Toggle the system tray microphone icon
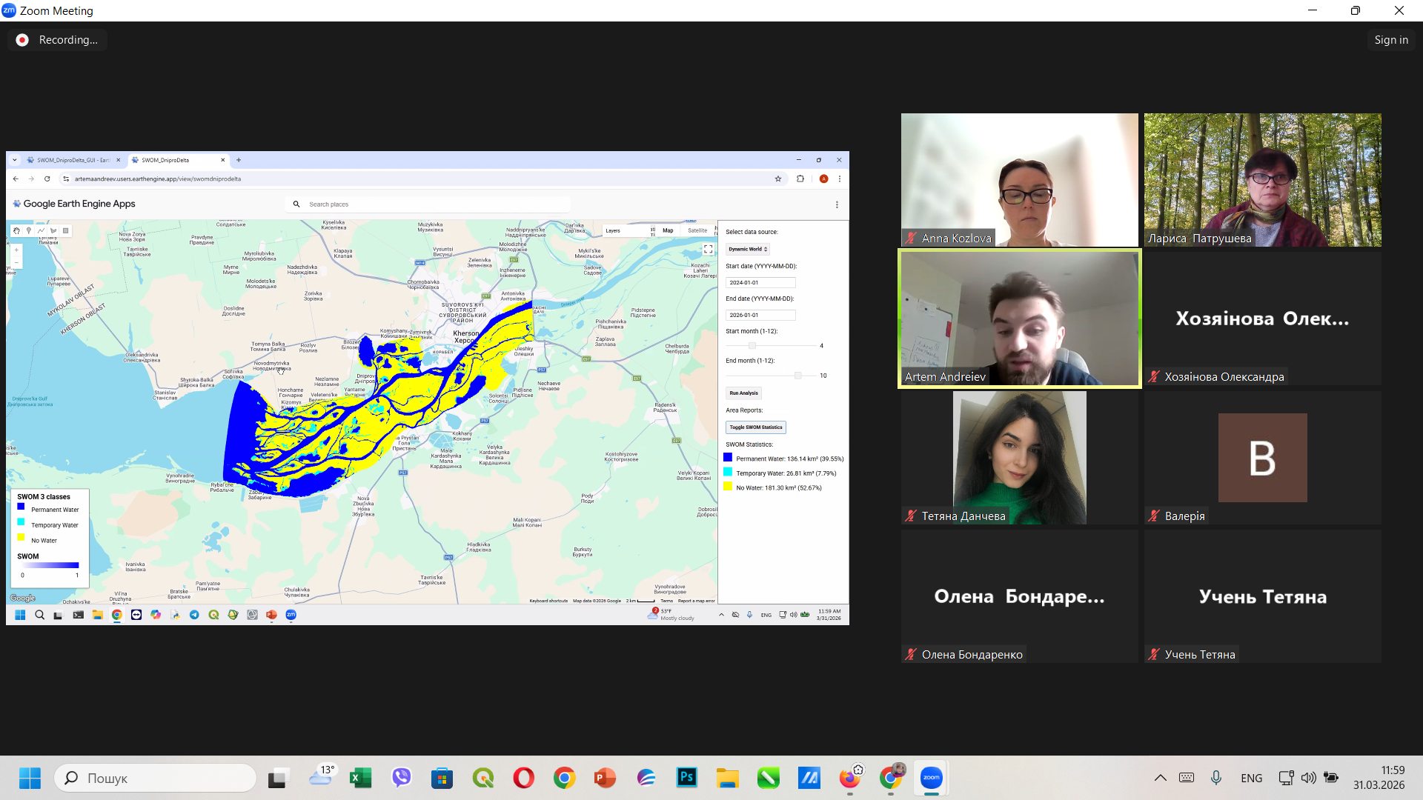The height and width of the screenshot is (800, 1423). (x=1216, y=778)
